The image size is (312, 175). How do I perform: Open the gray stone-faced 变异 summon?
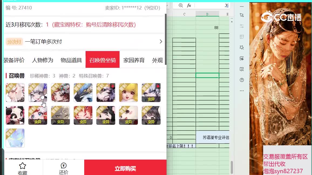60,115
